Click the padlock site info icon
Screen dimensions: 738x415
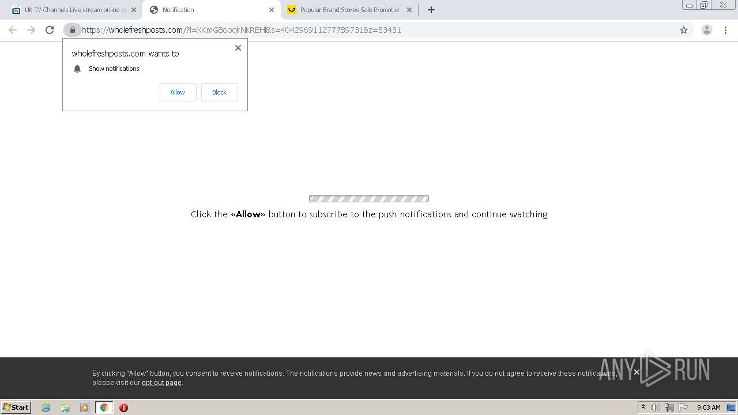pos(72,30)
